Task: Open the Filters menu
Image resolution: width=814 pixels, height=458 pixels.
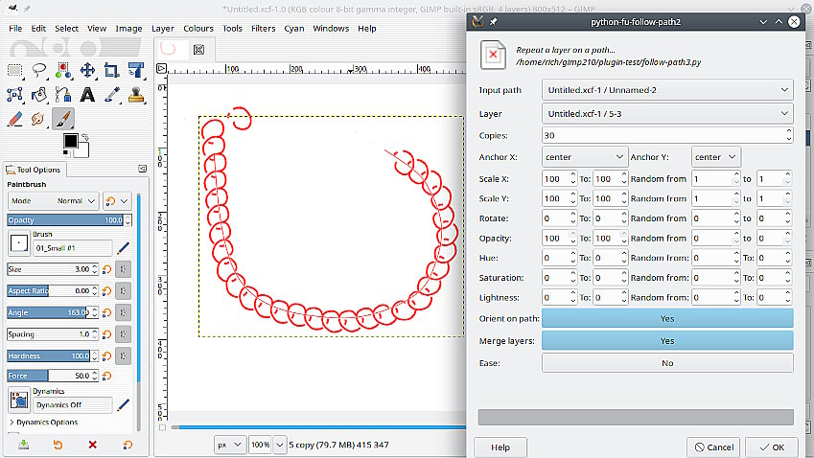Action: tap(263, 29)
